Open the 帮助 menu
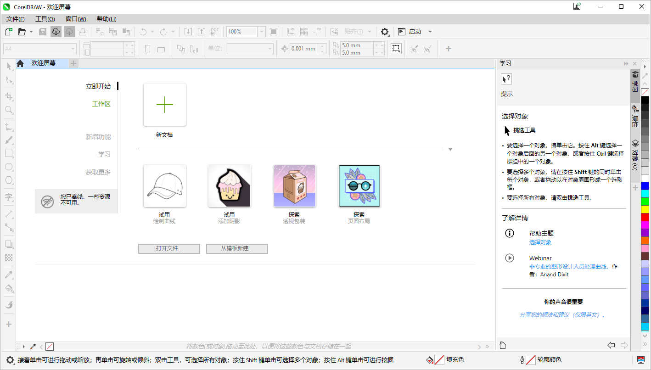651x370 pixels. coord(107,19)
